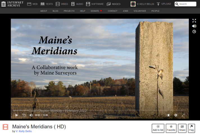Click the speaker icon right of video
This screenshot has height=134, width=200.
pos(194,26)
